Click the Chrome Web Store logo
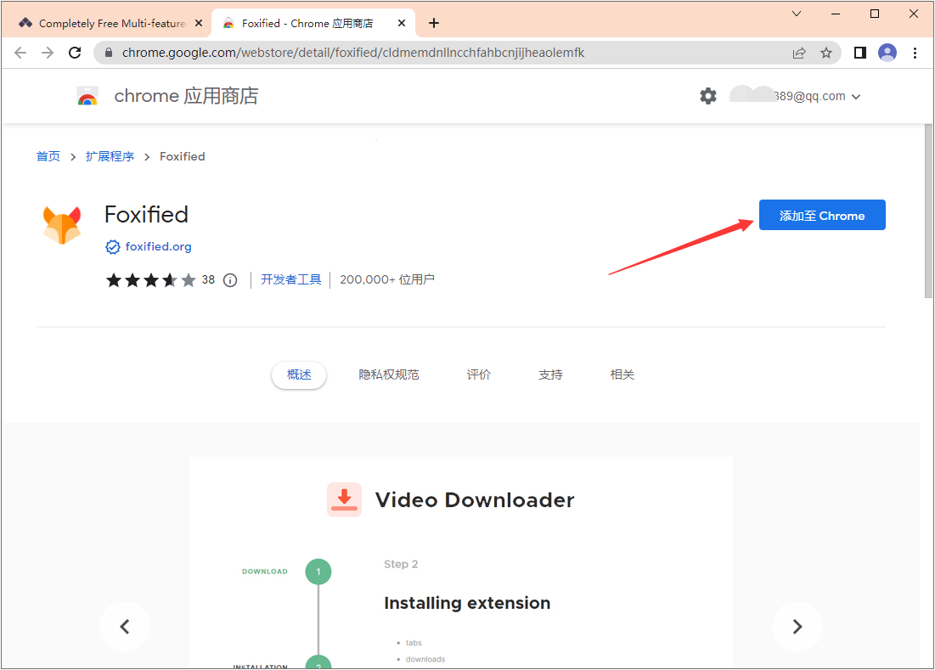This screenshot has width=935, height=670. (x=87, y=96)
